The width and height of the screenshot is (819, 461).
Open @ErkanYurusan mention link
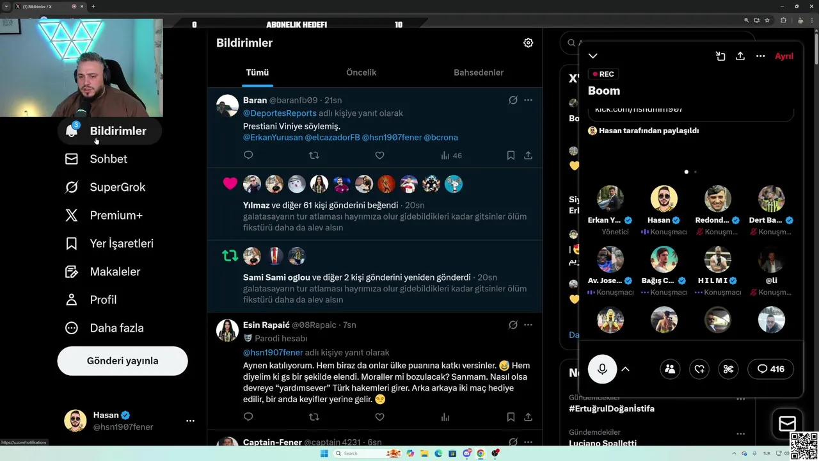click(273, 137)
